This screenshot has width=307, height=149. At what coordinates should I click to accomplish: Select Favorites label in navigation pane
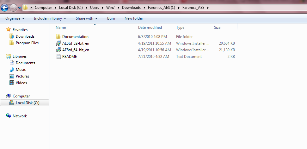tap(20, 30)
